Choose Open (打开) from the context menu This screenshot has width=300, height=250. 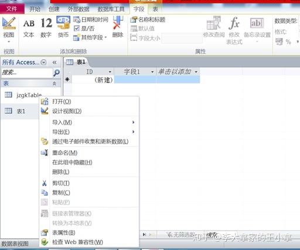[x=90, y=102]
